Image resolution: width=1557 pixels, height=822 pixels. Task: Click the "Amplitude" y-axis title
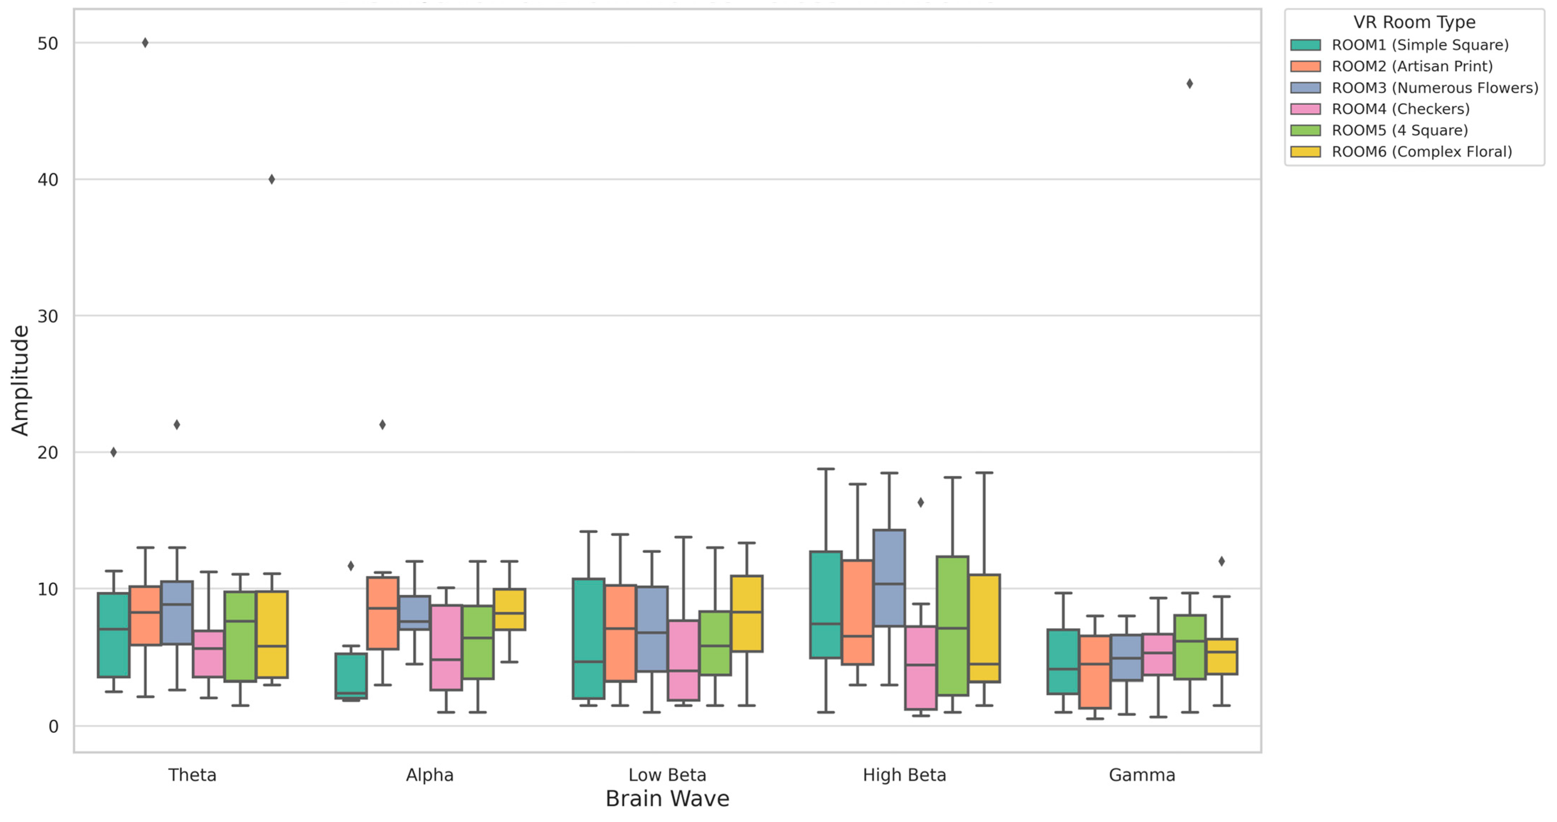point(20,380)
